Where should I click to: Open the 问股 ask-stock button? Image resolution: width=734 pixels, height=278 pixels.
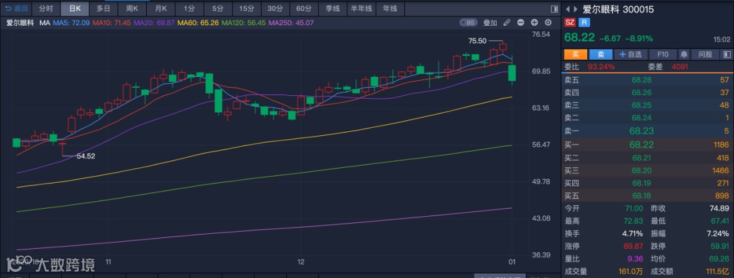coord(705,54)
